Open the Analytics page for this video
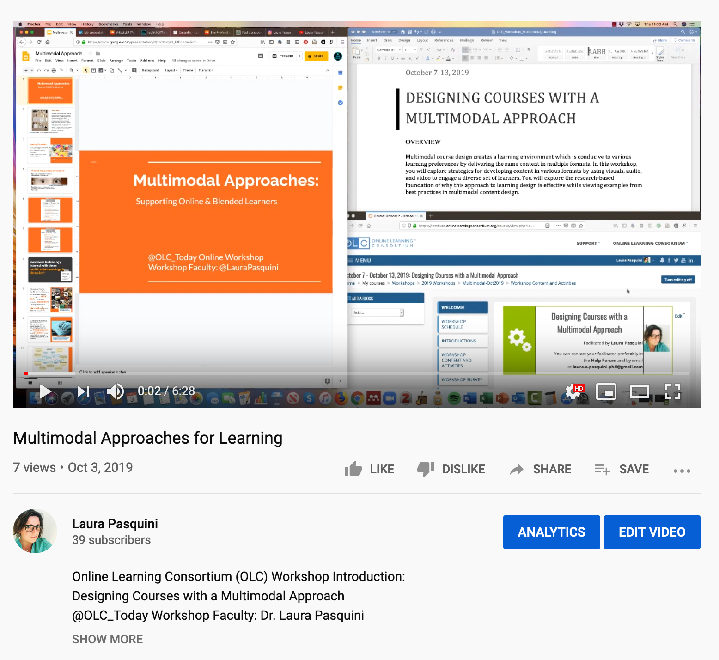The width and height of the screenshot is (719, 660). coord(551,532)
